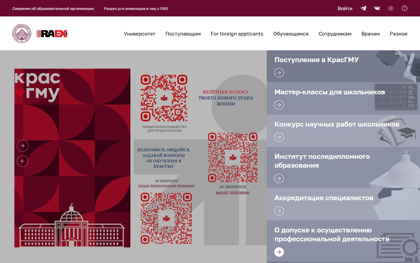Click the university round emblem logo
This screenshot has width=420, height=263.
[x=22, y=33]
